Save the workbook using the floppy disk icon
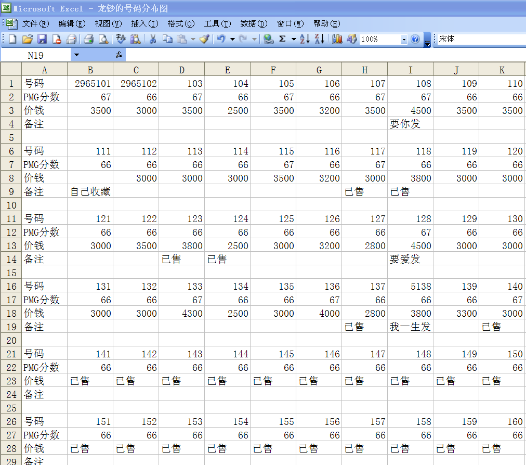The height and width of the screenshot is (465, 526). [42, 39]
